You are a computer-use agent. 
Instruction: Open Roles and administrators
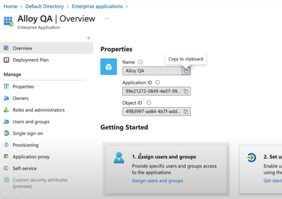click(x=39, y=110)
